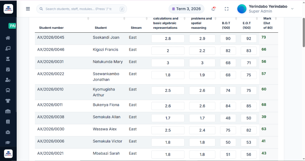305x161 pixels.
Task: Click Yerindabo Yerindabo Super Admin name
Action: (268, 9)
